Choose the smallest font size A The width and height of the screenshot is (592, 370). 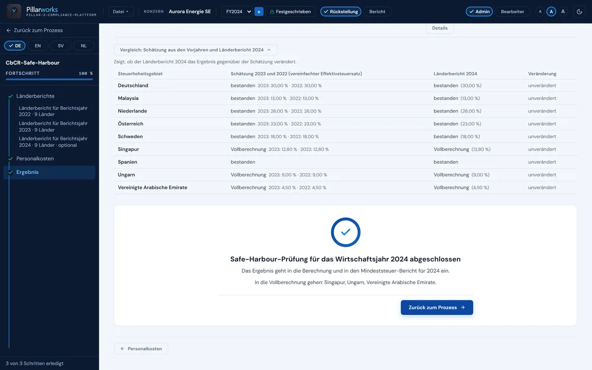(540, 11)
